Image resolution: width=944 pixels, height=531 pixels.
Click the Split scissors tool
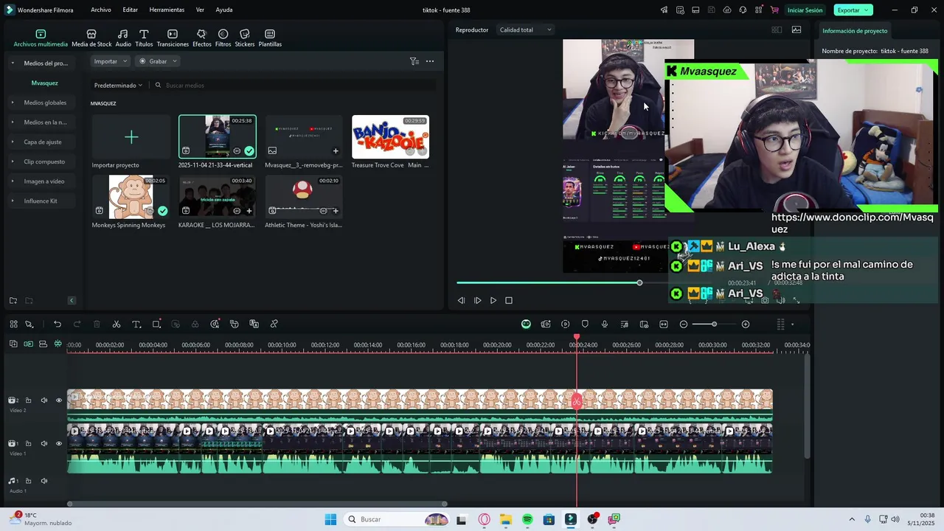coord(117,324)
